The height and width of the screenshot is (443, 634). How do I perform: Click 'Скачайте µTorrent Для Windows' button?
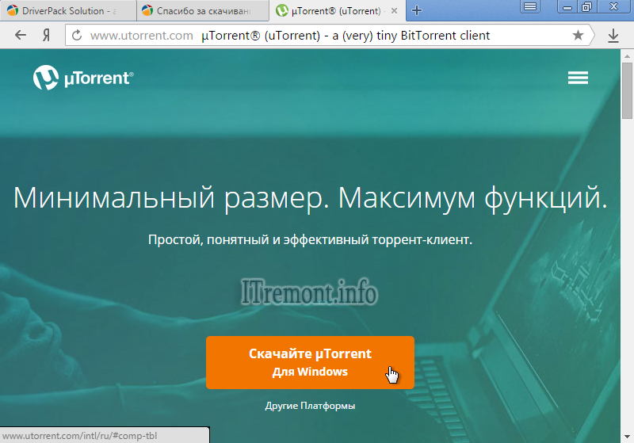310,363
